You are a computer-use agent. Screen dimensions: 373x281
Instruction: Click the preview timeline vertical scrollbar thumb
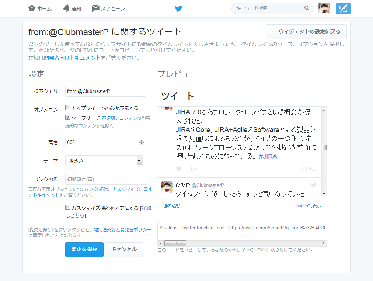(324, 147)
